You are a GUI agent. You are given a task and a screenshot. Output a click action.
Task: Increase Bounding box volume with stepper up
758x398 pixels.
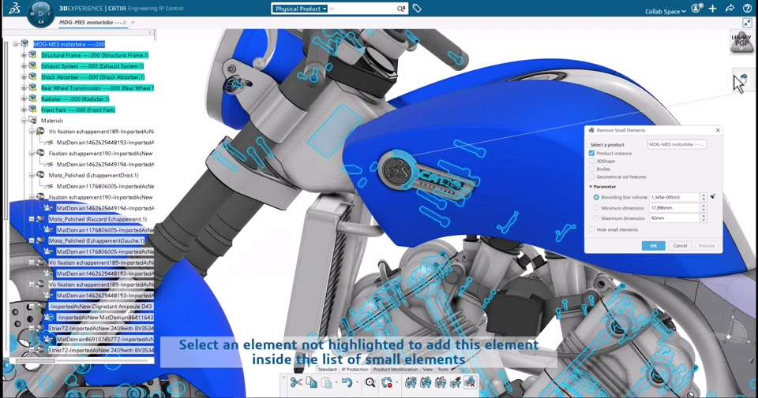point(704,195)
